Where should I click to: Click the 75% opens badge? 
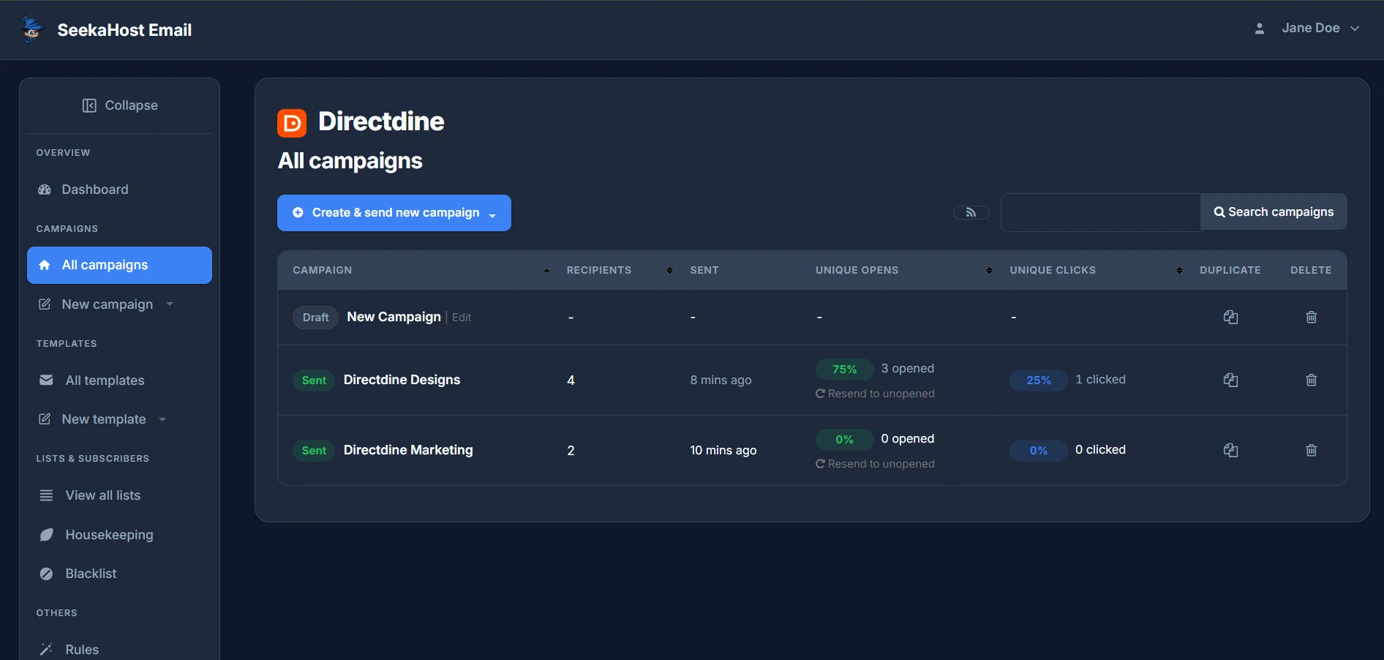tap(844, 370)
